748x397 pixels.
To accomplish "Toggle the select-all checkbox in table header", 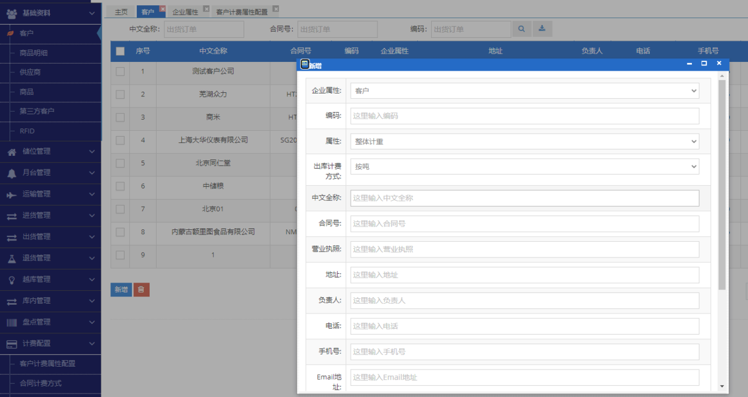I will click(120, 51).
